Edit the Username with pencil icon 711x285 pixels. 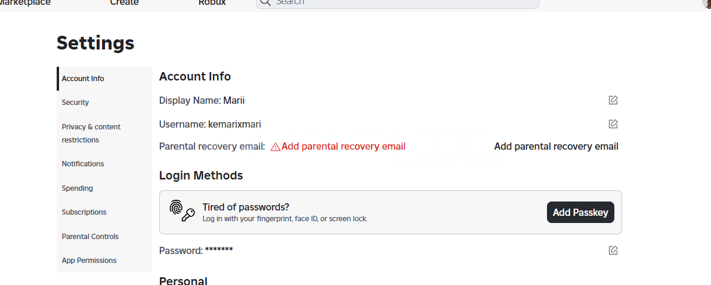click(613, 123)
